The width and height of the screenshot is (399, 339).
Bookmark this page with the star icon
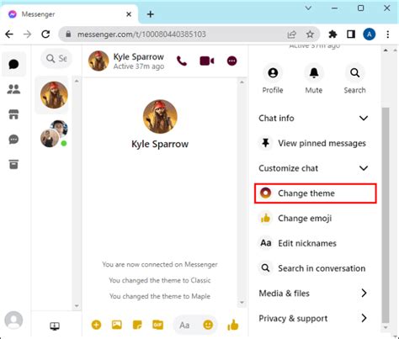[x=310, y=34]
